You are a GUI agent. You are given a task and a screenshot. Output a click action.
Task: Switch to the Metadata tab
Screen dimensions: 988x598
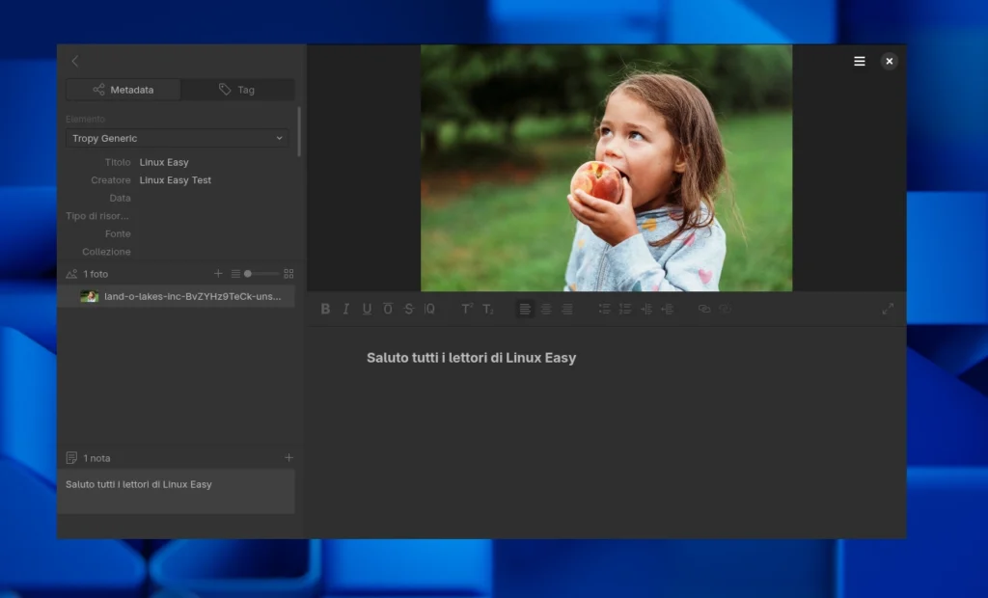[x=123, y=90]
